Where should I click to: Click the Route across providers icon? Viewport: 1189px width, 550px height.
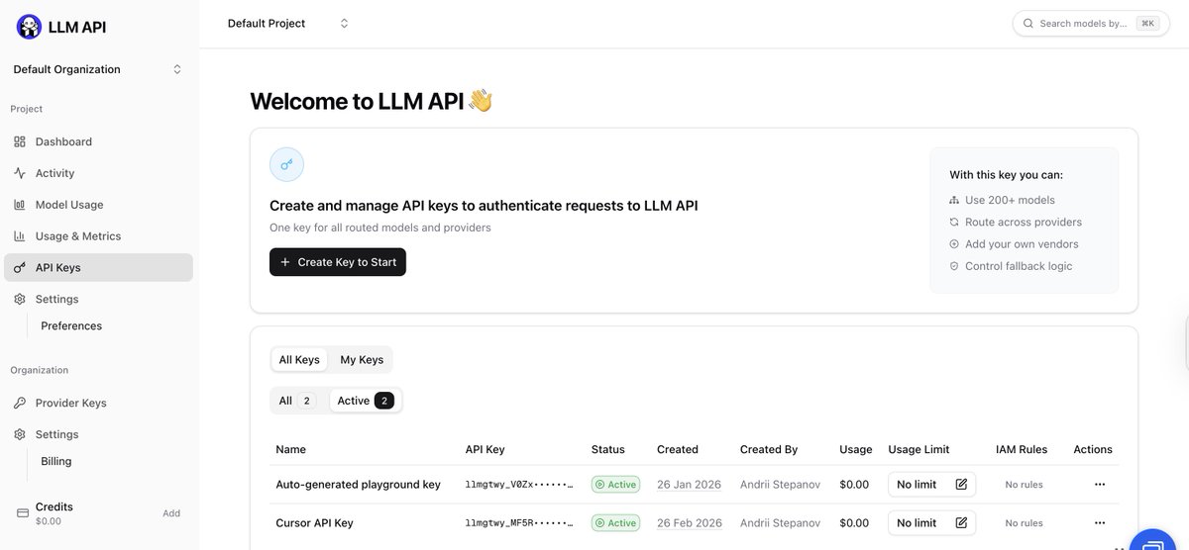coord(954,223)
